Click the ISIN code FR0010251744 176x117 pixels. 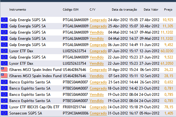click(x=74, y=107)
